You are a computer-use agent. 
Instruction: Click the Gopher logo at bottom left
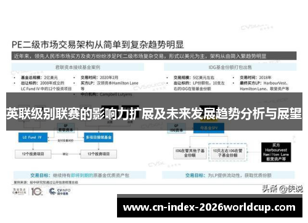coord(19,191)
